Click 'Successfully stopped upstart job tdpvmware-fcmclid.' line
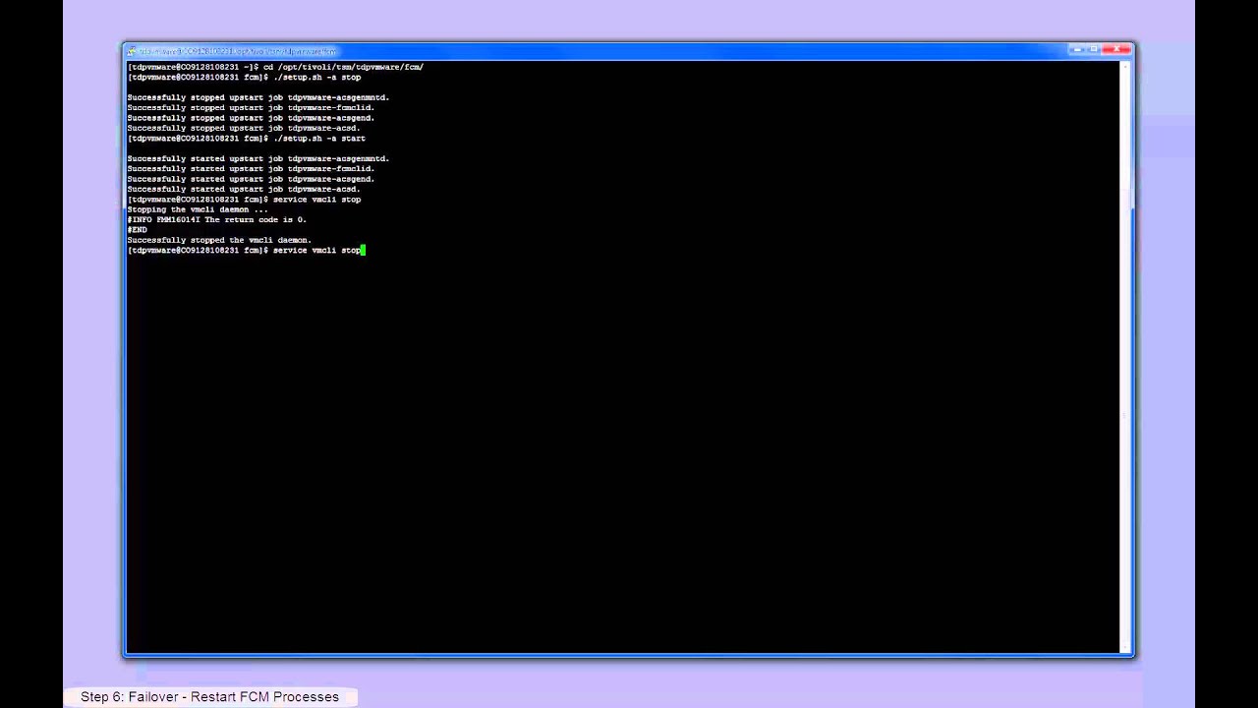 (251, 107)
